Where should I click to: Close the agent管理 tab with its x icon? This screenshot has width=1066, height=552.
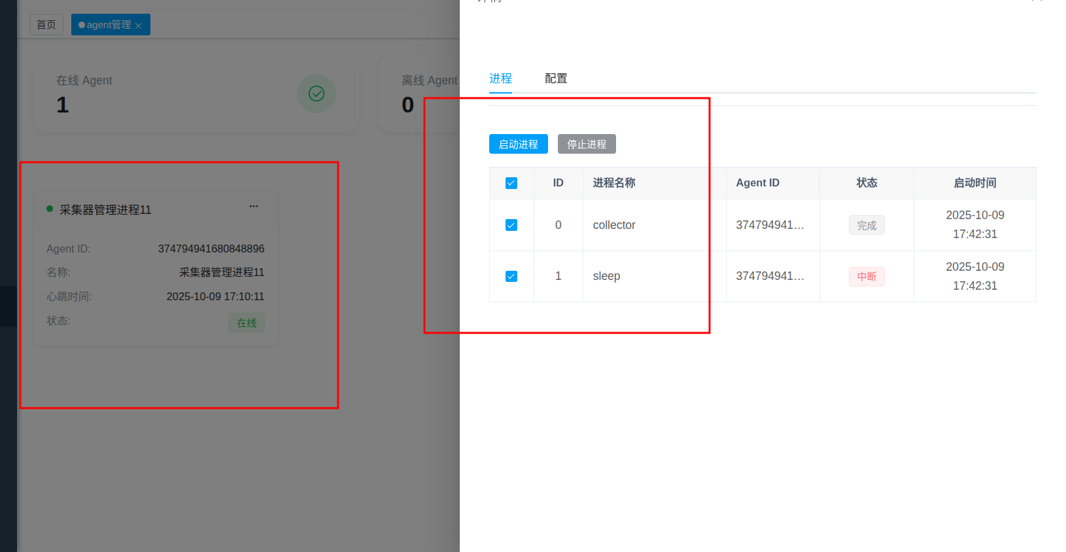pyautogui.click(x=139, y=26)
